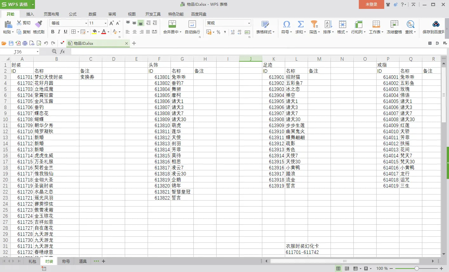Open a new document tab with plus
Screen dimensions: 449x272
coord(134,43)
